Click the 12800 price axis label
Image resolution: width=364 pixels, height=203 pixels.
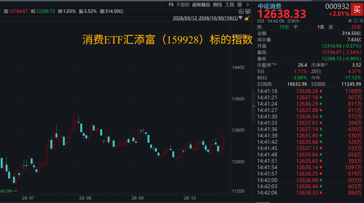pyautogui.click(x=238, y=130)
